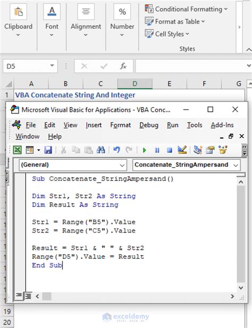Open the Number group dropdown
The height and width of the screenshot is (328, 252).
point(122,35)
